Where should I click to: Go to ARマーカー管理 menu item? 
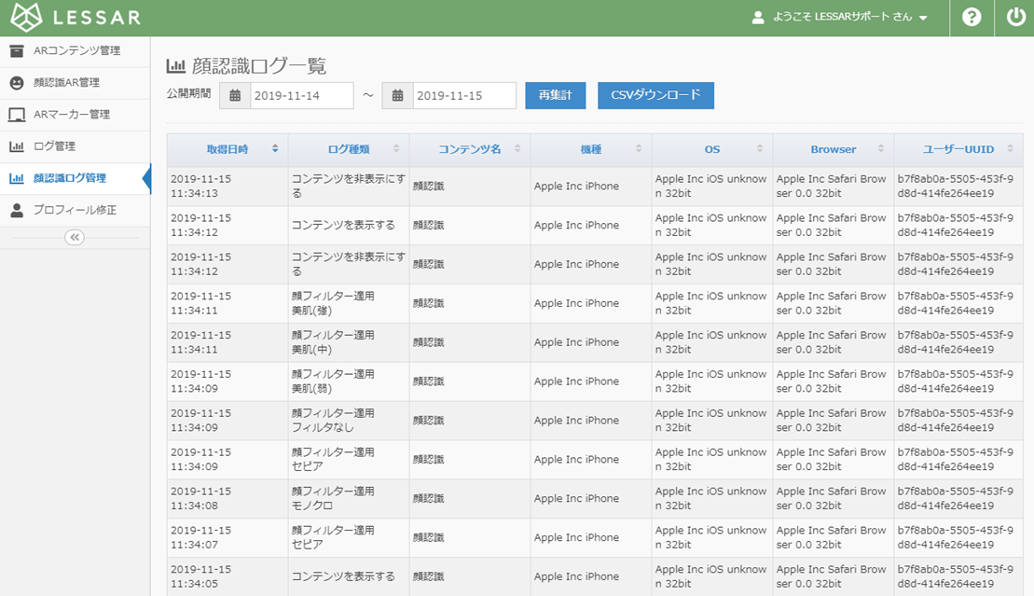[x=76, y=115]
